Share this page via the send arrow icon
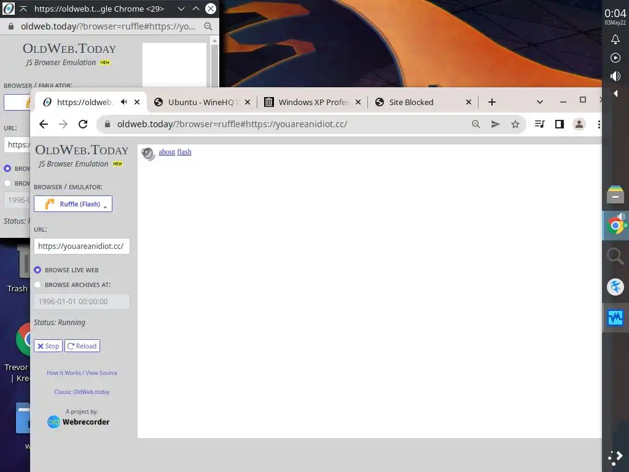Screen dimensions: 629x472 pos(496,124)
